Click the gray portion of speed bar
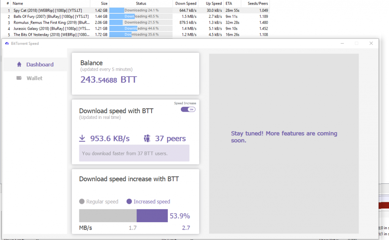389x240 pixels. click(108, 215)
